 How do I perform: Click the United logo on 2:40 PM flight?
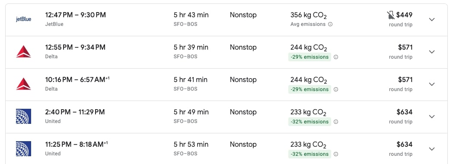[x=23, y=117]
